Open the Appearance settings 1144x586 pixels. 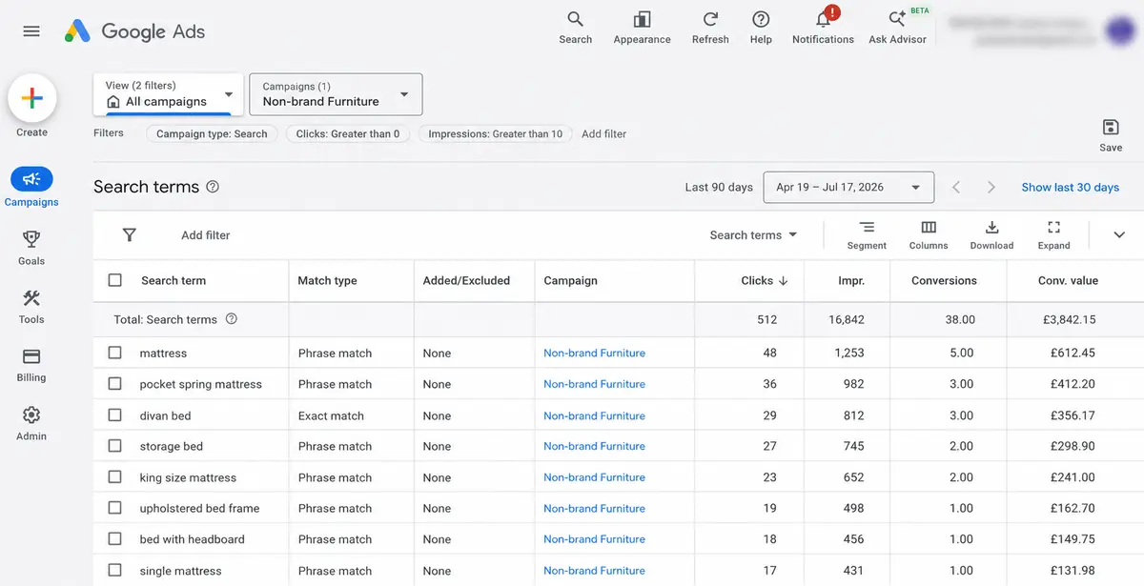pyautogui.click(x=642, y=28)
